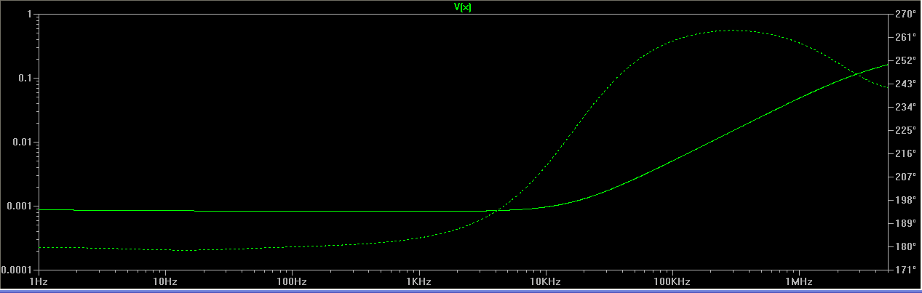This screenshot has height=293, width=922.
Task: Click the 10Hz frequency axis label
Action: coord(165,281)
